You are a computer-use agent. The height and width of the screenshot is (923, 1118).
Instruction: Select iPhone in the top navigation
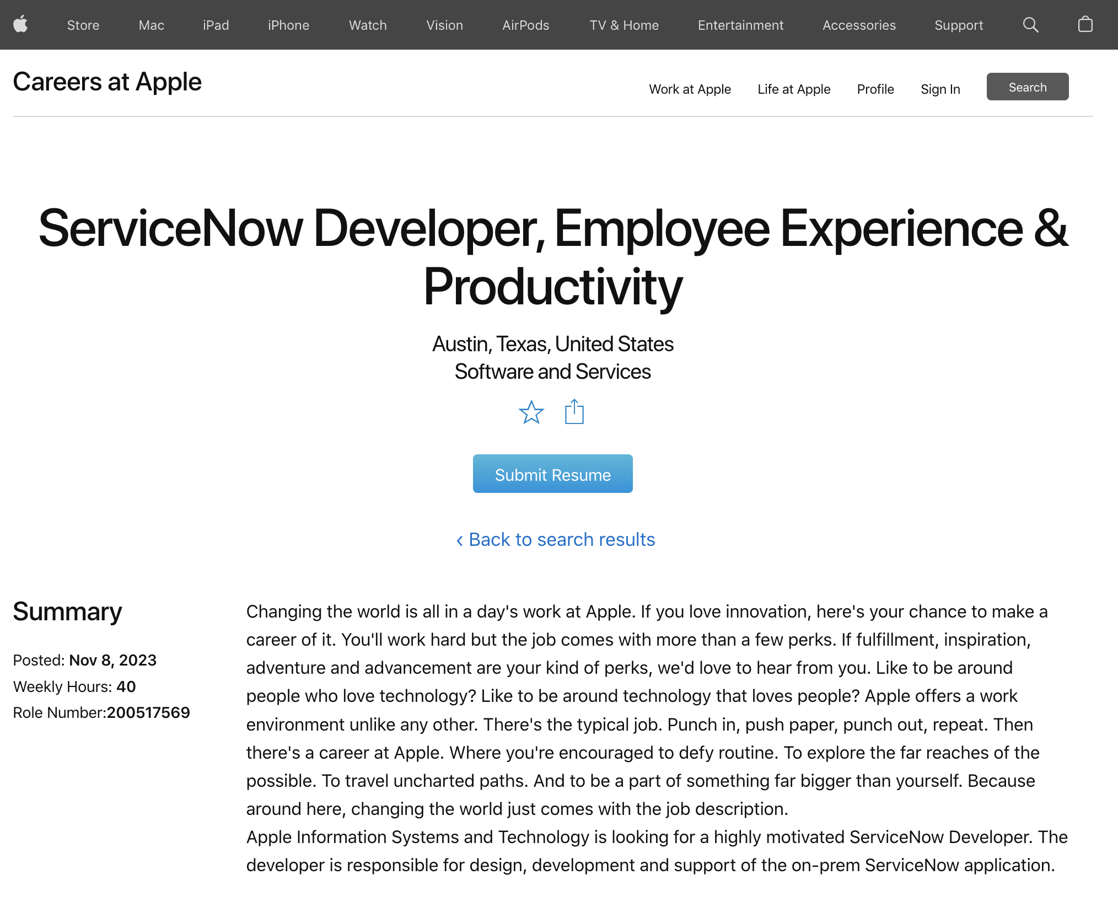(288, 25)
